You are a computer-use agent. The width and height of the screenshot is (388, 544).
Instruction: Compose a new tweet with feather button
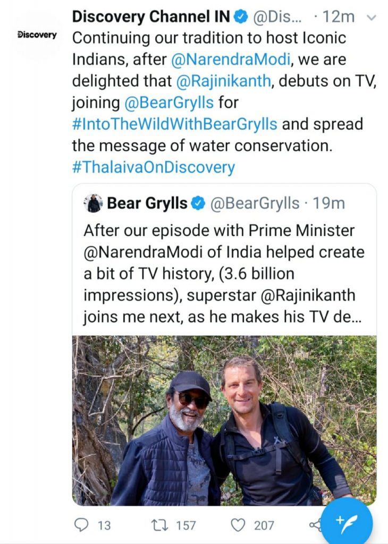coord(346,523)
